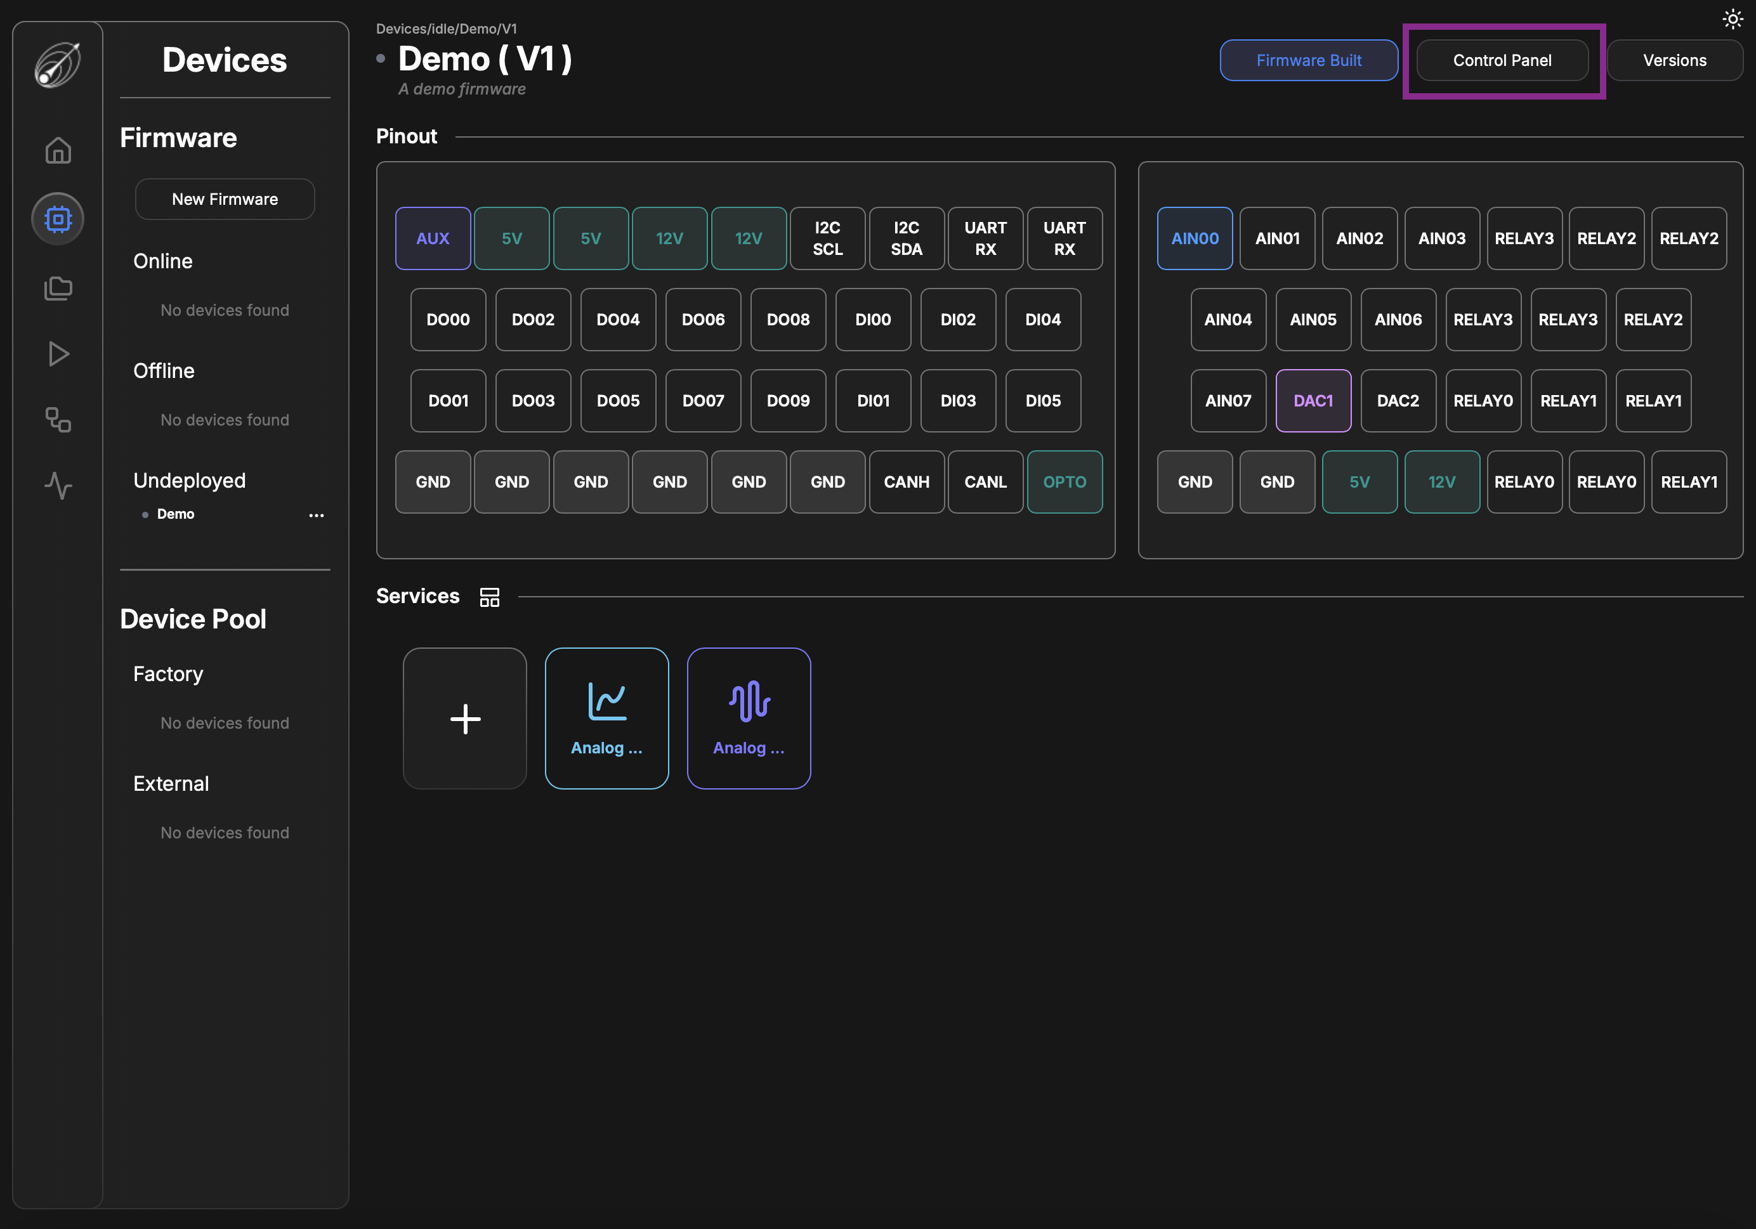Open the files folder icon in sidebar

(58, 288)
